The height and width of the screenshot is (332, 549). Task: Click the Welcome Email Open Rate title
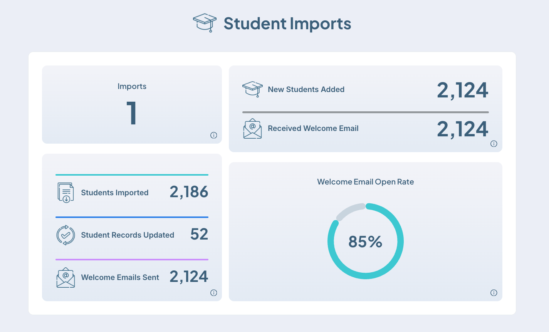(x=365, y=182)
